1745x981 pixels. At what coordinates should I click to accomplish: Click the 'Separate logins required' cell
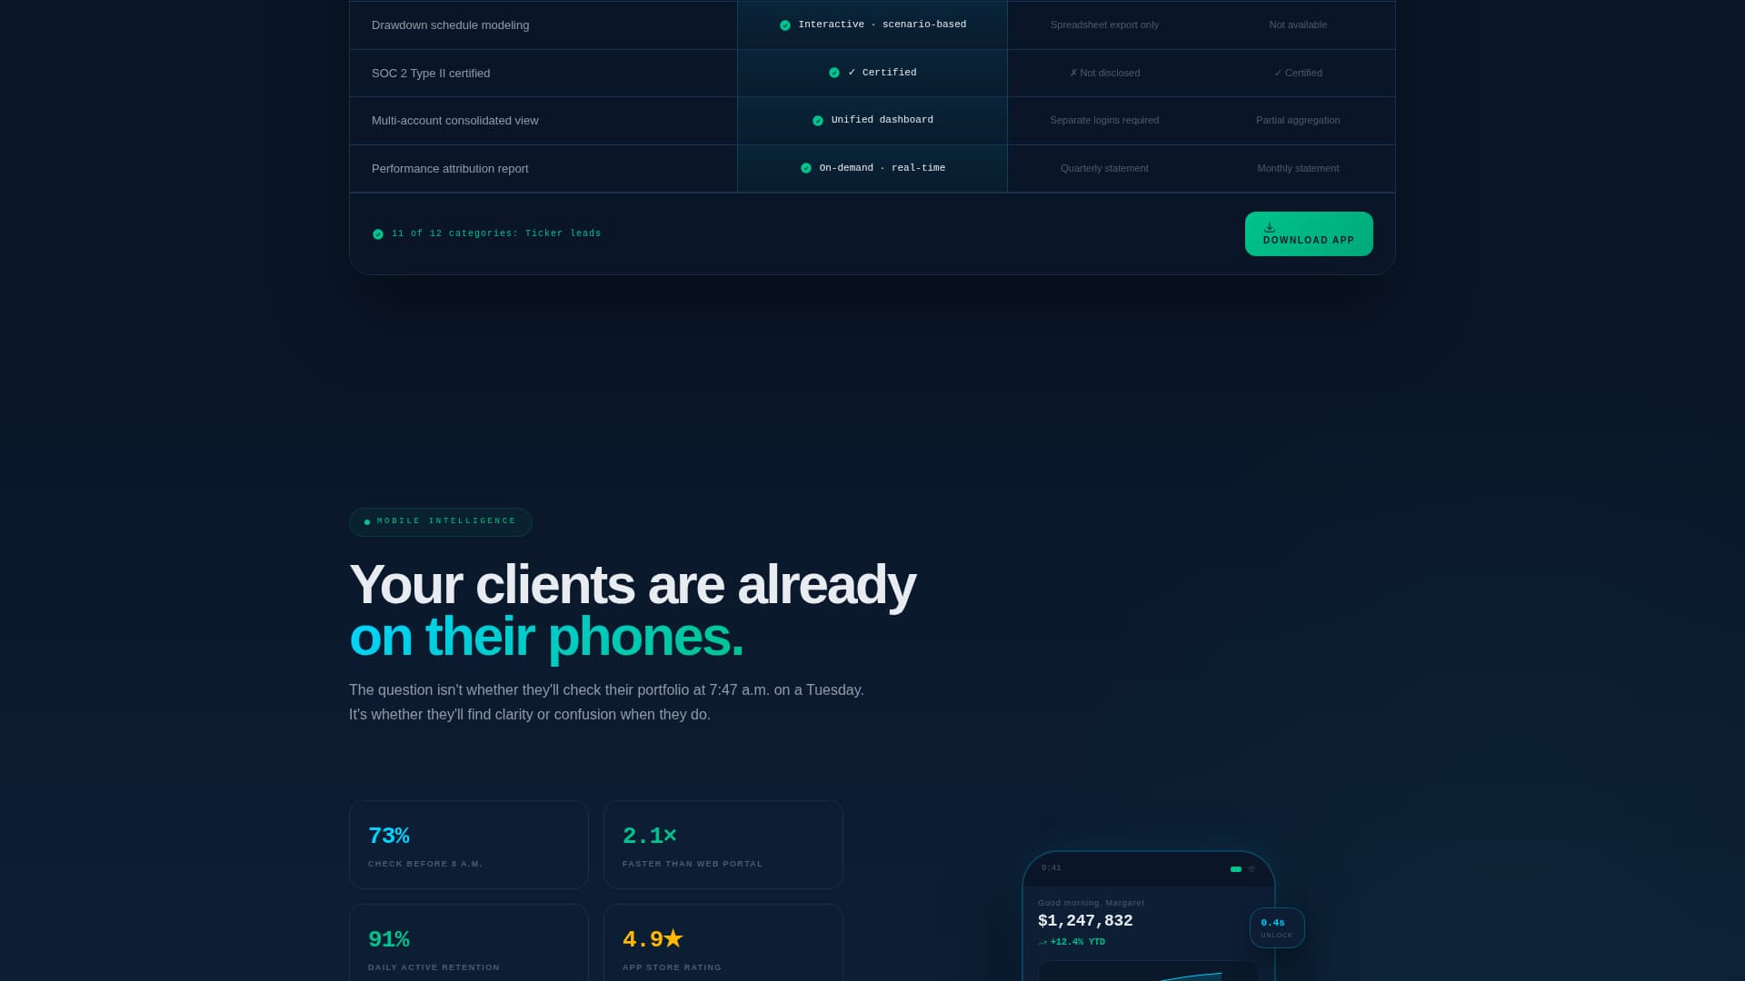(1104, 121)
